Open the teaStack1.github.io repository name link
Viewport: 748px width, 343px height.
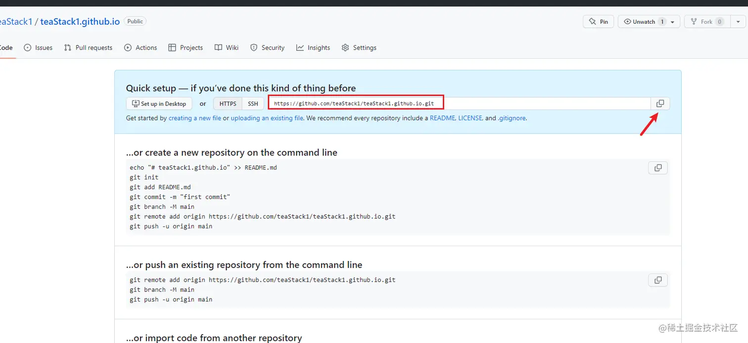point(80,22)
